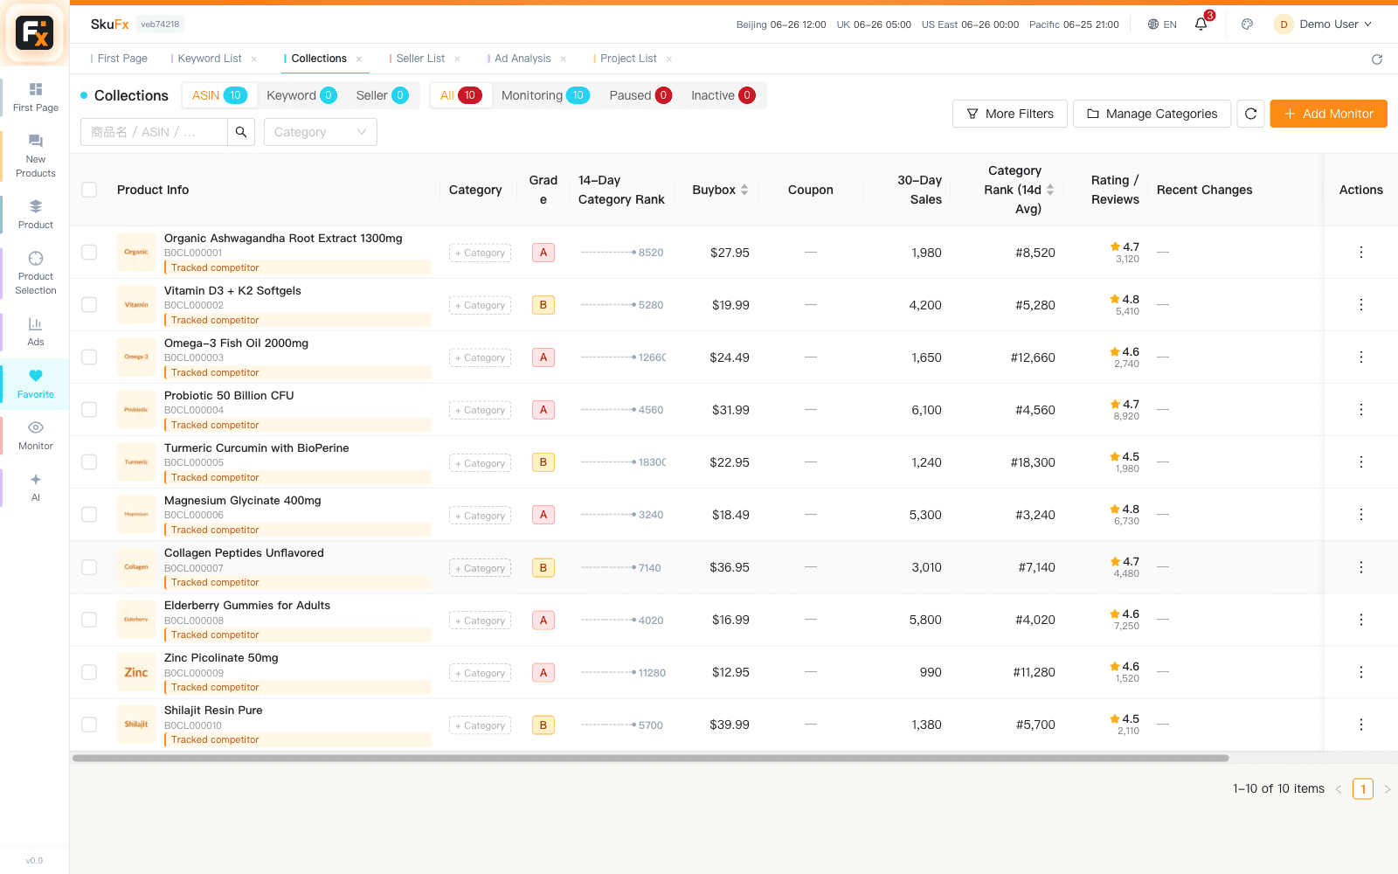
Task: Go to next results page arrow
Action: (x=1387, y=789)
